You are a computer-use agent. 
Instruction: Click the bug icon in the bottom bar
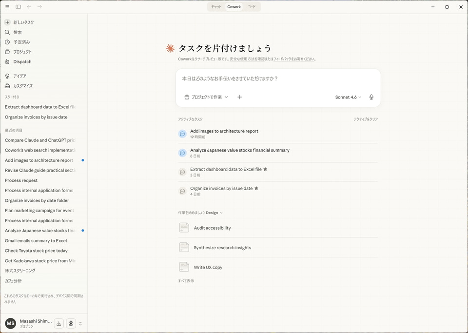tap(71, 323)
